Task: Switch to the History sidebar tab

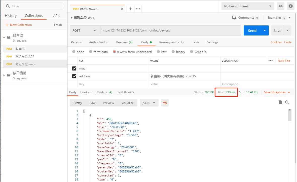Action: click(x=11, y=16)
